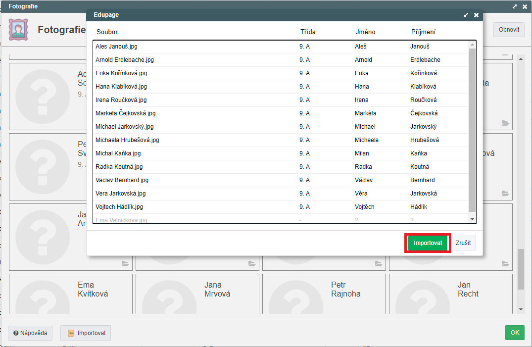Click class 9. A in Ales Janouš row

click(x=304, y=47)
